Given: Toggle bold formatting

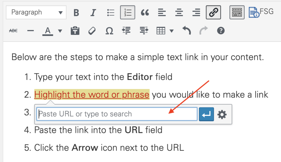Looking at the screenshot, I should 76,13.
